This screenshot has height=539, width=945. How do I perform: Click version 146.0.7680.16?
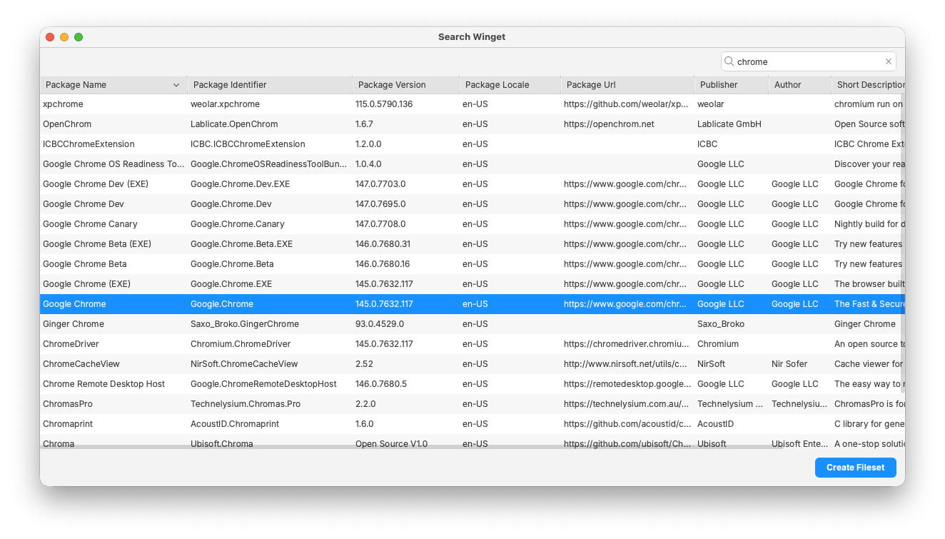pos(383,264)
